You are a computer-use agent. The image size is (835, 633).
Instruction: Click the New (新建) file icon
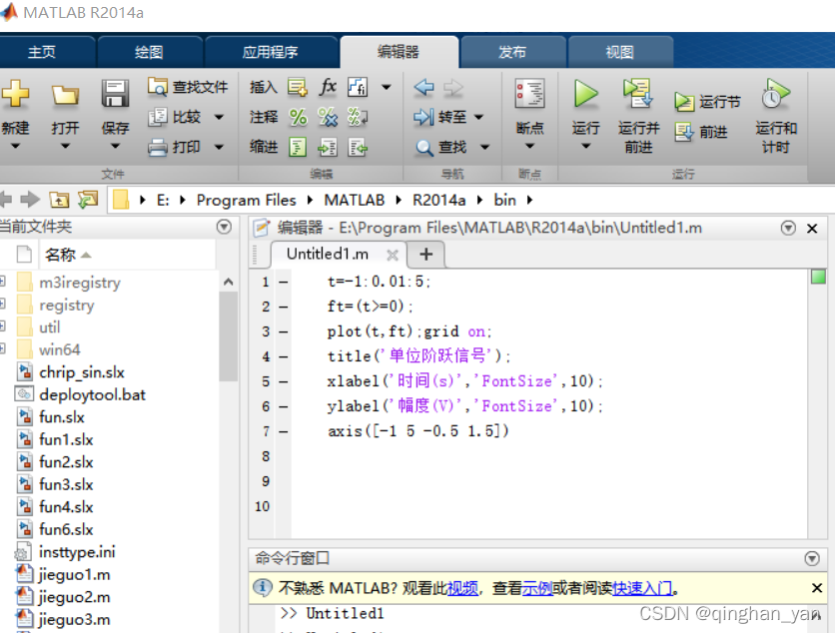pos(15,94)
